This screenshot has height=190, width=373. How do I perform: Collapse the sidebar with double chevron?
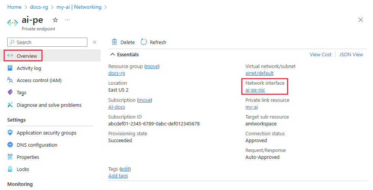pyautogui.click(x=95, y=42)
